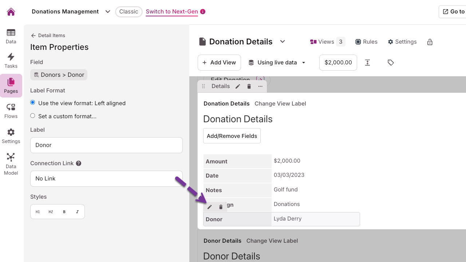Click the Add/Remove Fields button
Screen dimensions: 466x262
point(232,136)
